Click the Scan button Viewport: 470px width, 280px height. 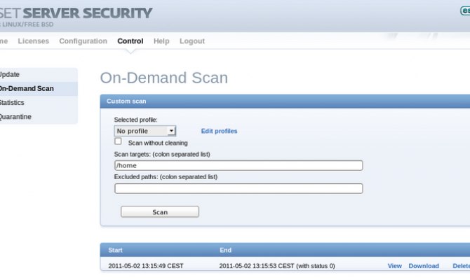point(160,212)
